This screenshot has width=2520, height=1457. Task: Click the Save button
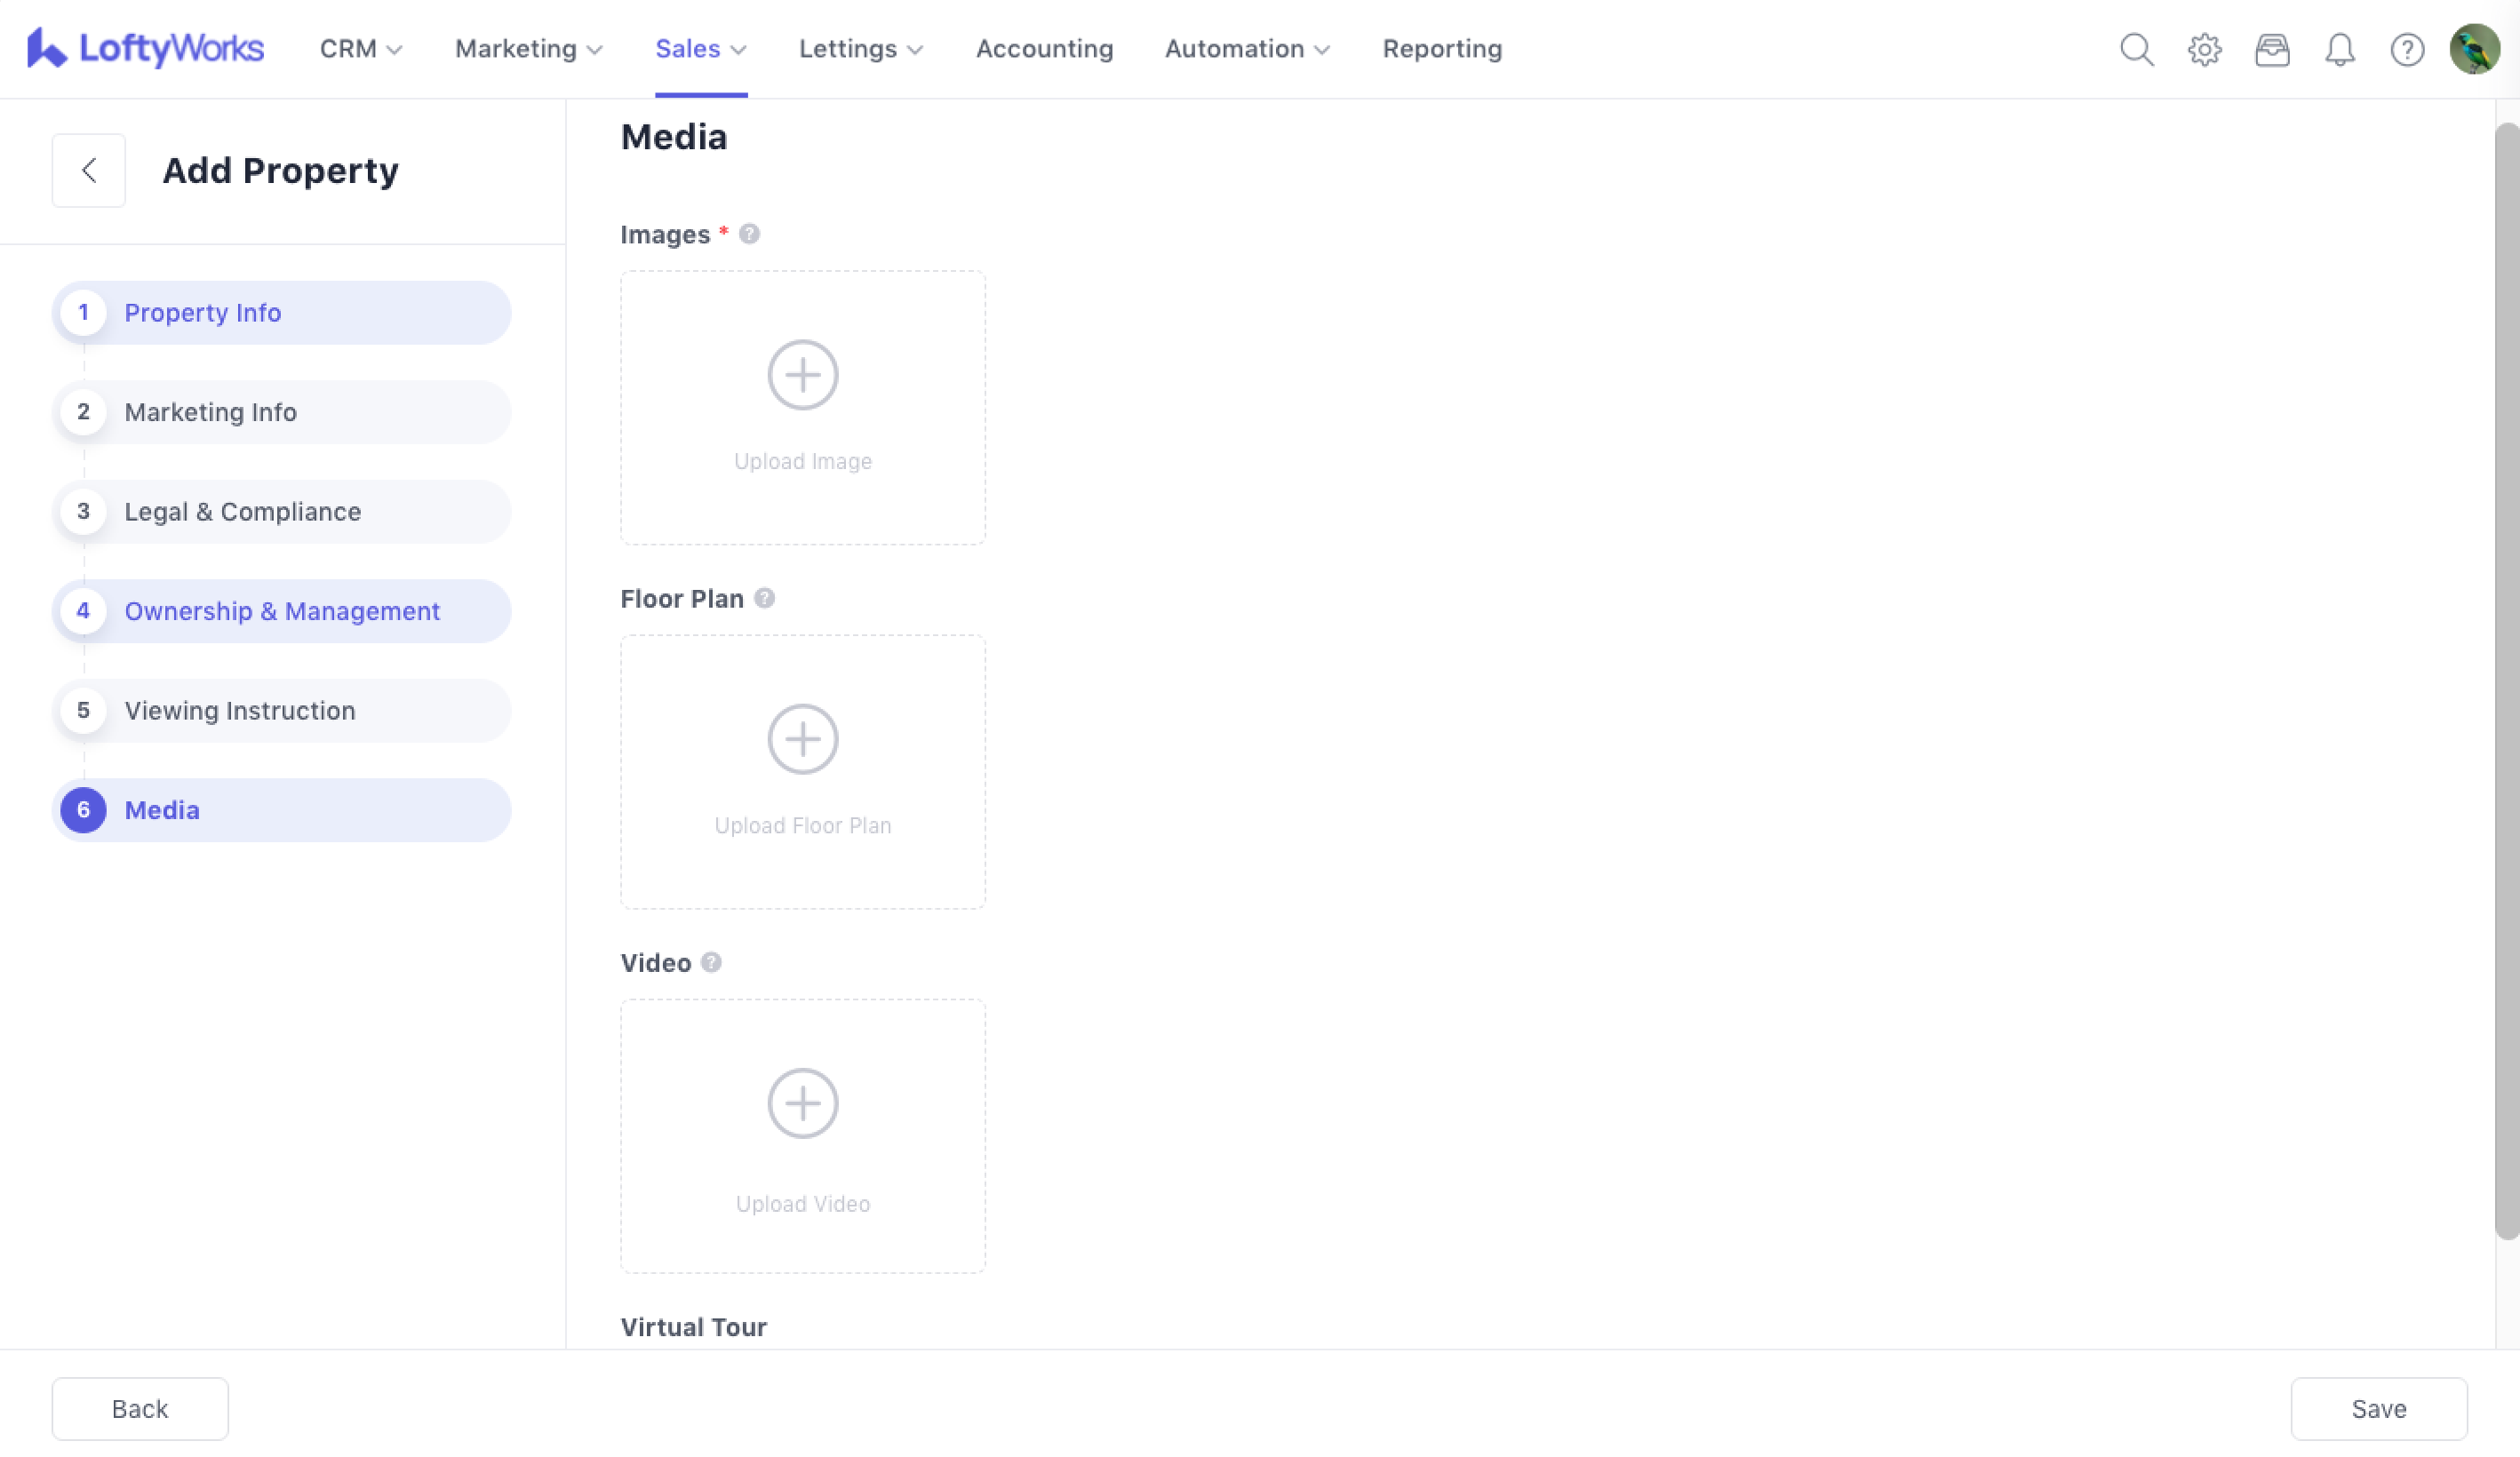coord(2378,1408)
